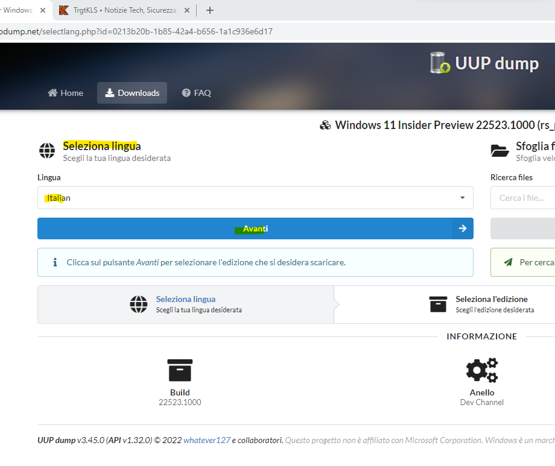Open a new browser tab
This screenshot has width=555, height=466.
pos(210,10)
